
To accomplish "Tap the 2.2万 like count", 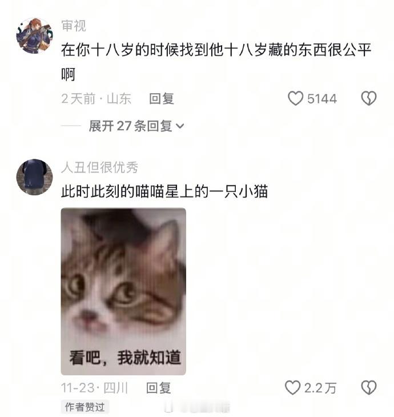I will tap(320, 388).
